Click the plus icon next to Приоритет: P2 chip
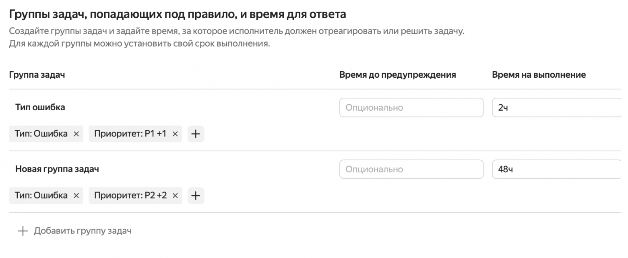Screen dimensions: 628x258 pyautogui.click(x=196, y=196)
